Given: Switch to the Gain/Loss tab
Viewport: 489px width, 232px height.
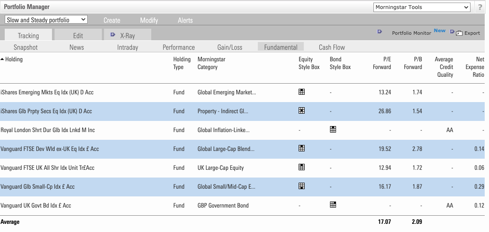Looking at the screenshot, I should pos(229,47).
